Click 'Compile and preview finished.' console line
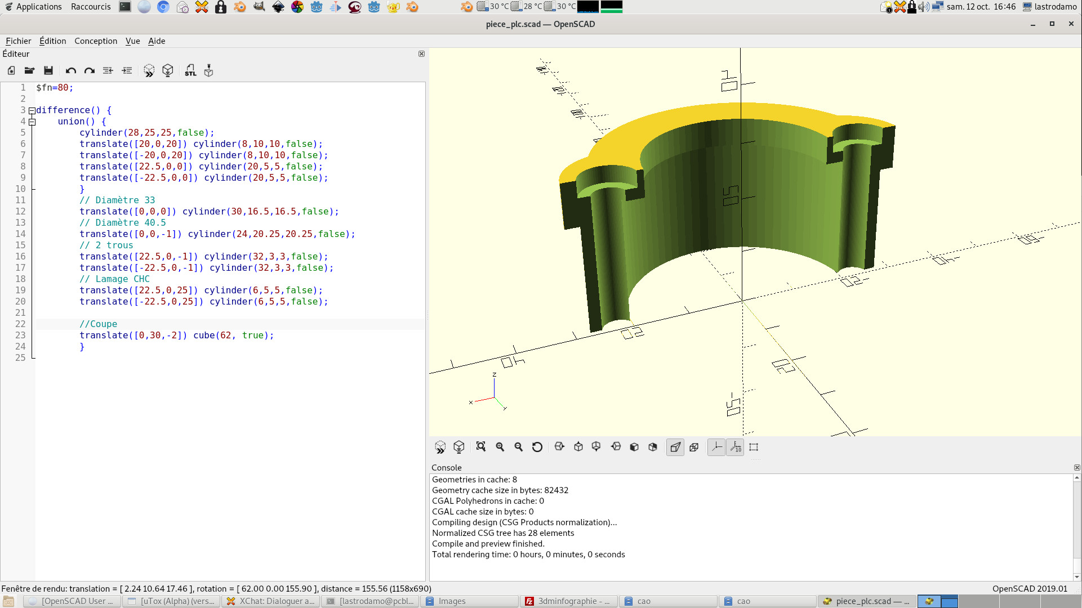 pyautogui.click(x=488, y=544)
